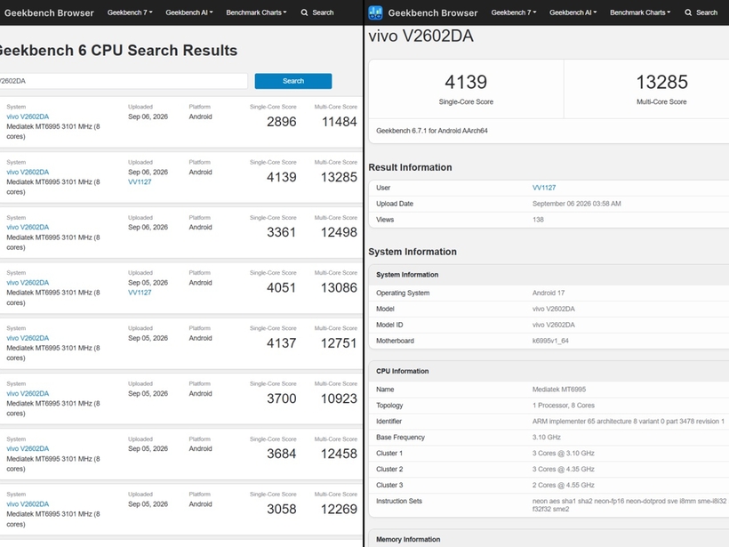Click the ARM implementer Identifier value
This screenshot has height=547, width=729.
point(629,422)
